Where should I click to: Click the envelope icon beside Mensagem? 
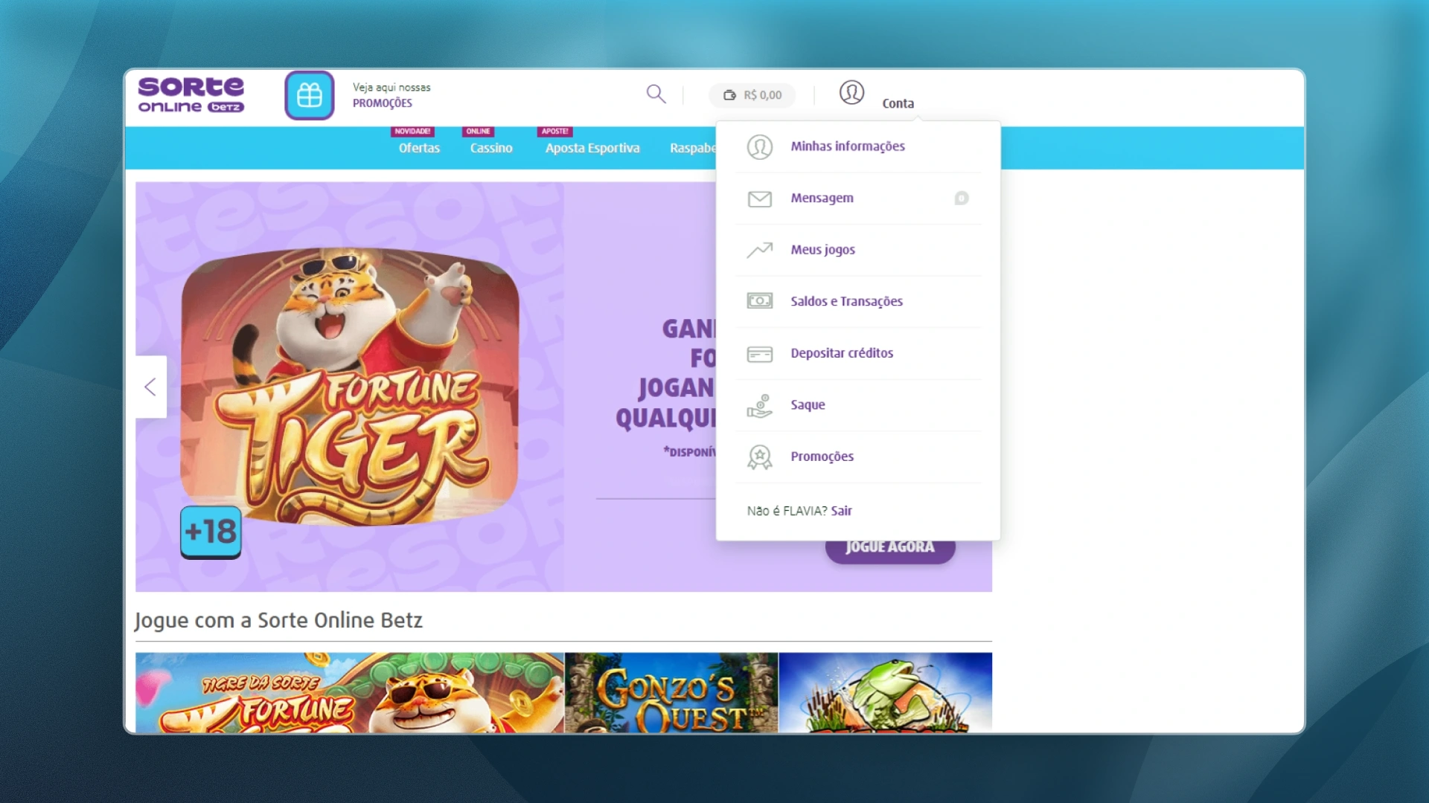coord(759,199)
